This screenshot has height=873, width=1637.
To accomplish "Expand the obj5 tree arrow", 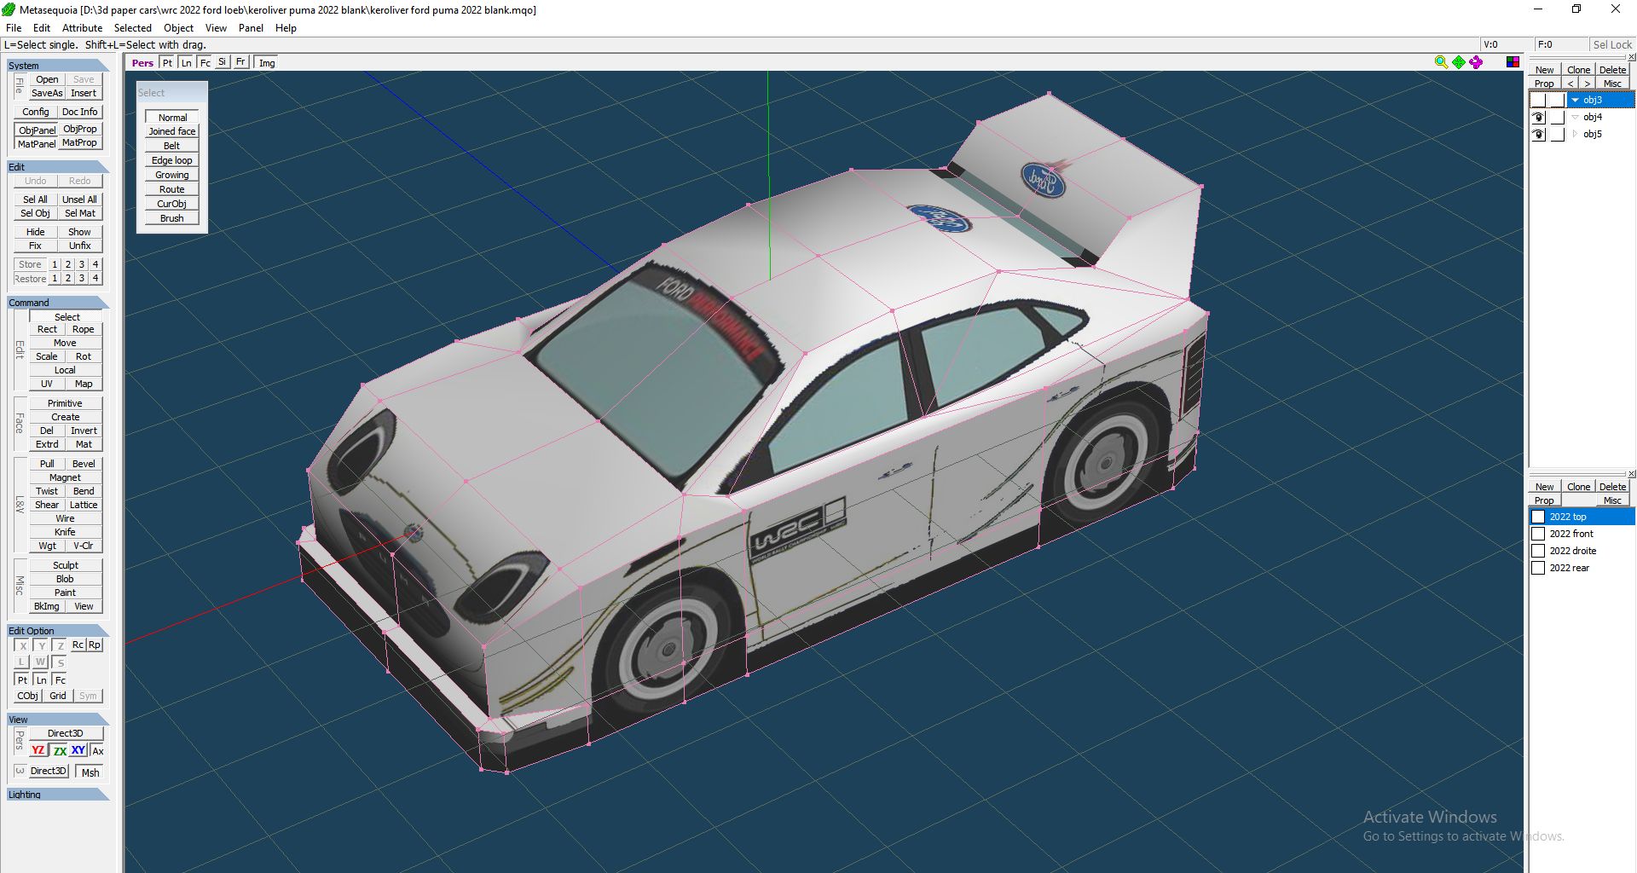I will tap(1575, 135).
